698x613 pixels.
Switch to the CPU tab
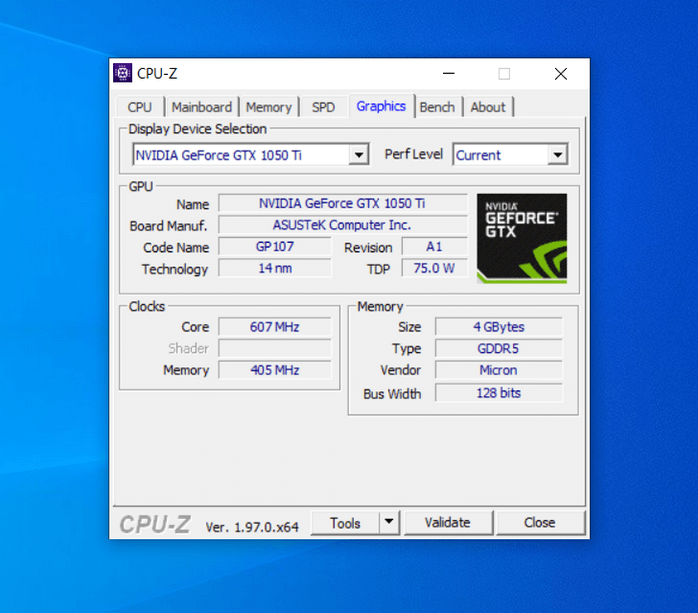click(140, 107)
